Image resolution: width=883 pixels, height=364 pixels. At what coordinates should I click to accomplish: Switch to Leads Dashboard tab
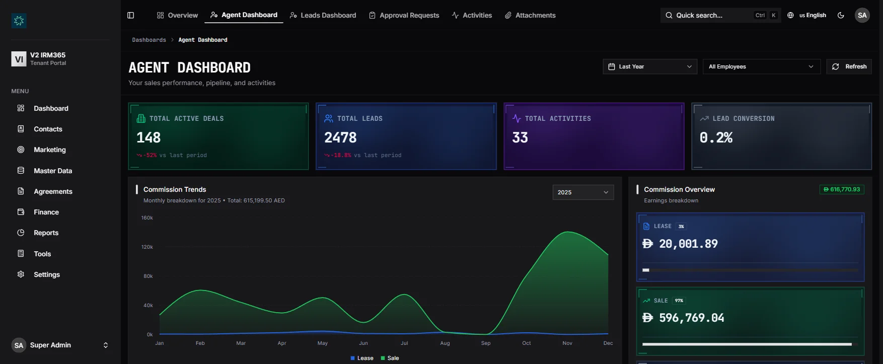(x=323, y=15)
